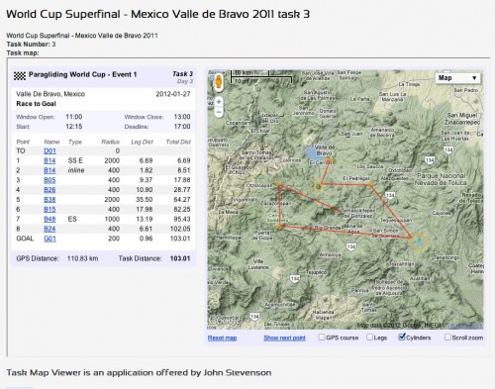Screen dimensions: 495x389
Task: Open the B14 link in row 1
Action: coord(49,160)
